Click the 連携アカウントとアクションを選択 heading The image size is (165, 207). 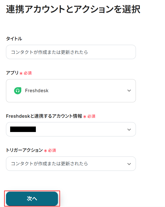coord(73,9)
